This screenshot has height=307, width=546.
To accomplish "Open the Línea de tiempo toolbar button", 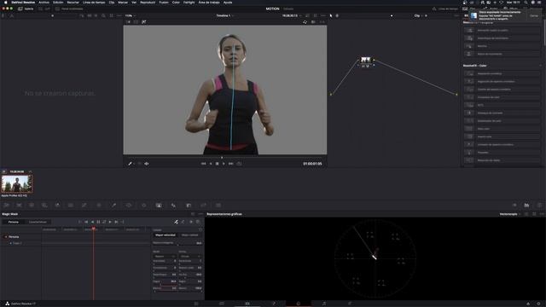I will [445, 9].
